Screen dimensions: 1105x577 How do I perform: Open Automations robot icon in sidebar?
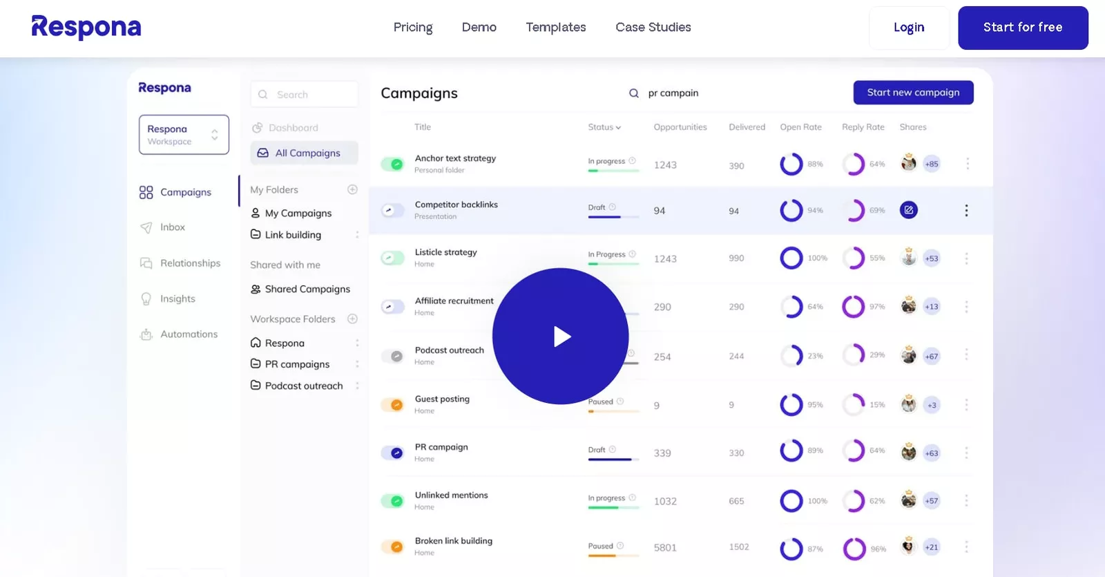(x=146, y=334)
